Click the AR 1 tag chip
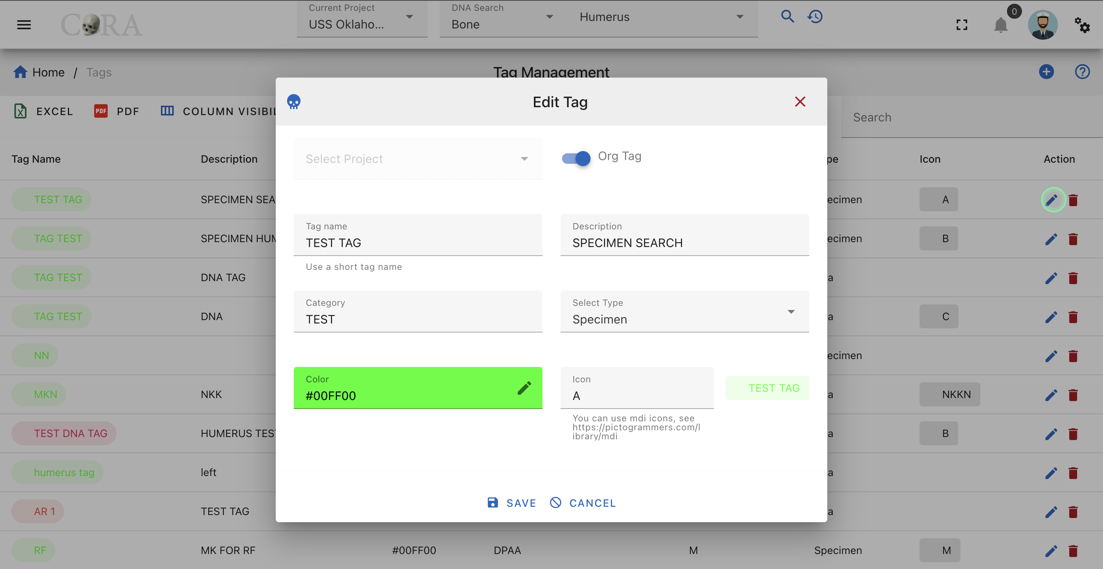 tap(38, 512)
